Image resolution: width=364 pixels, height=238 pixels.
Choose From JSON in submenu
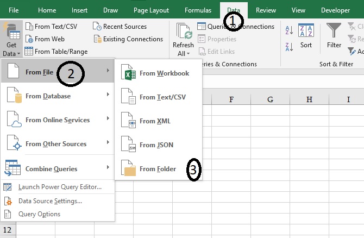tap(159, 145)
